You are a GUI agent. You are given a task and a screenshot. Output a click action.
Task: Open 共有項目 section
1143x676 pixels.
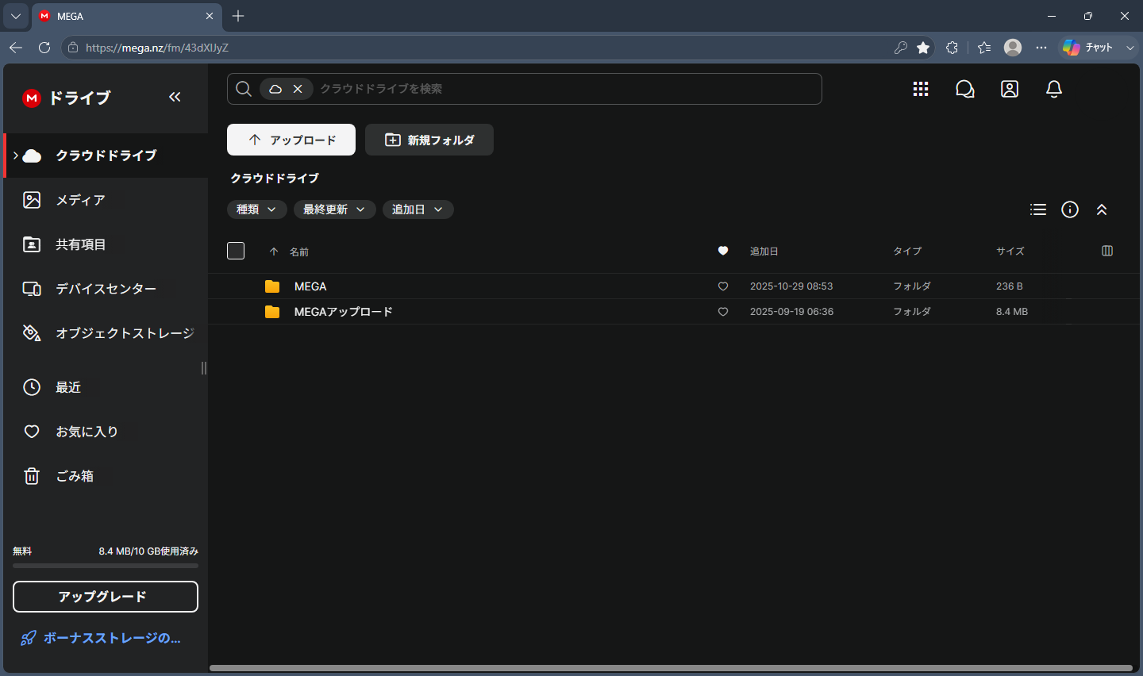pyautogui.click(x=106, y=244)
